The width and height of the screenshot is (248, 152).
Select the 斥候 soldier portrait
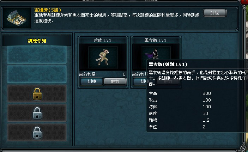point(103,57)
